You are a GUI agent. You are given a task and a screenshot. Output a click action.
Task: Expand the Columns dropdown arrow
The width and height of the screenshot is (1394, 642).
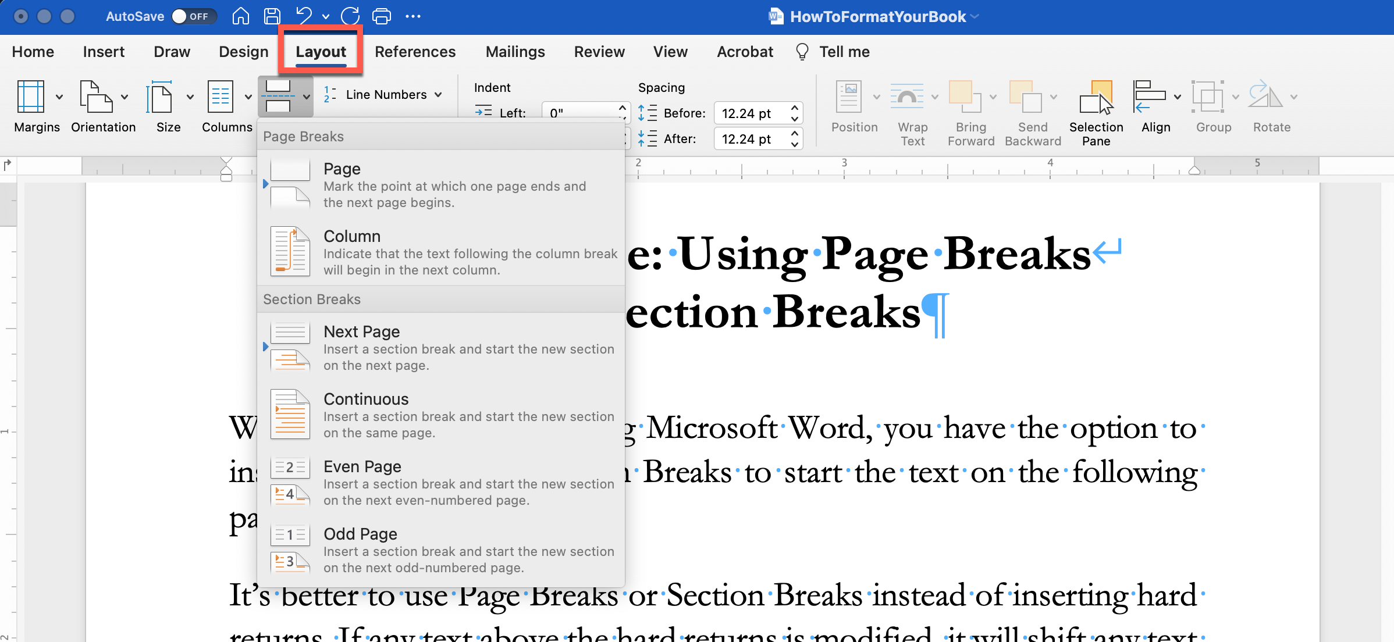248,97
